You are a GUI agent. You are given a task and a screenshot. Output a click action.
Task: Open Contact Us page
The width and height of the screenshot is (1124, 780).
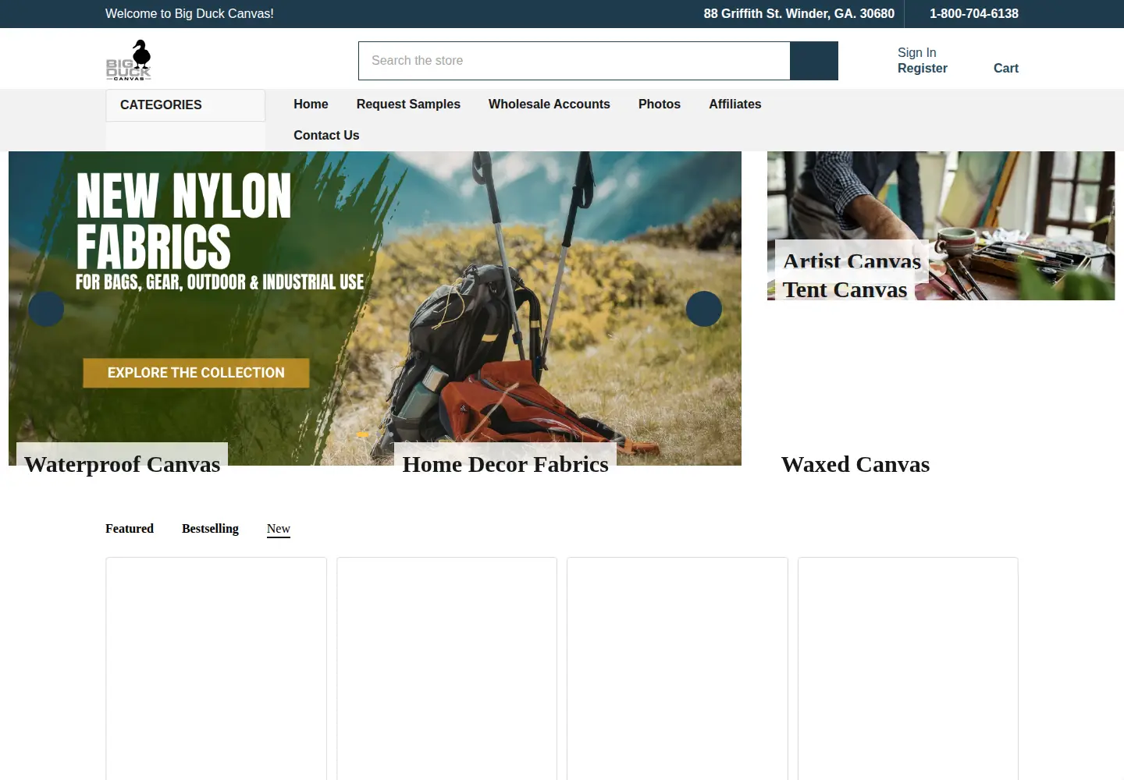click(326, 135)
